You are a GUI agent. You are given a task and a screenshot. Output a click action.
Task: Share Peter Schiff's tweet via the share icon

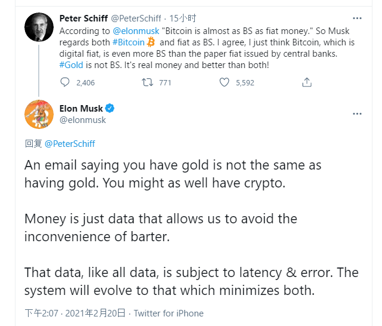[x=307, y=82]
